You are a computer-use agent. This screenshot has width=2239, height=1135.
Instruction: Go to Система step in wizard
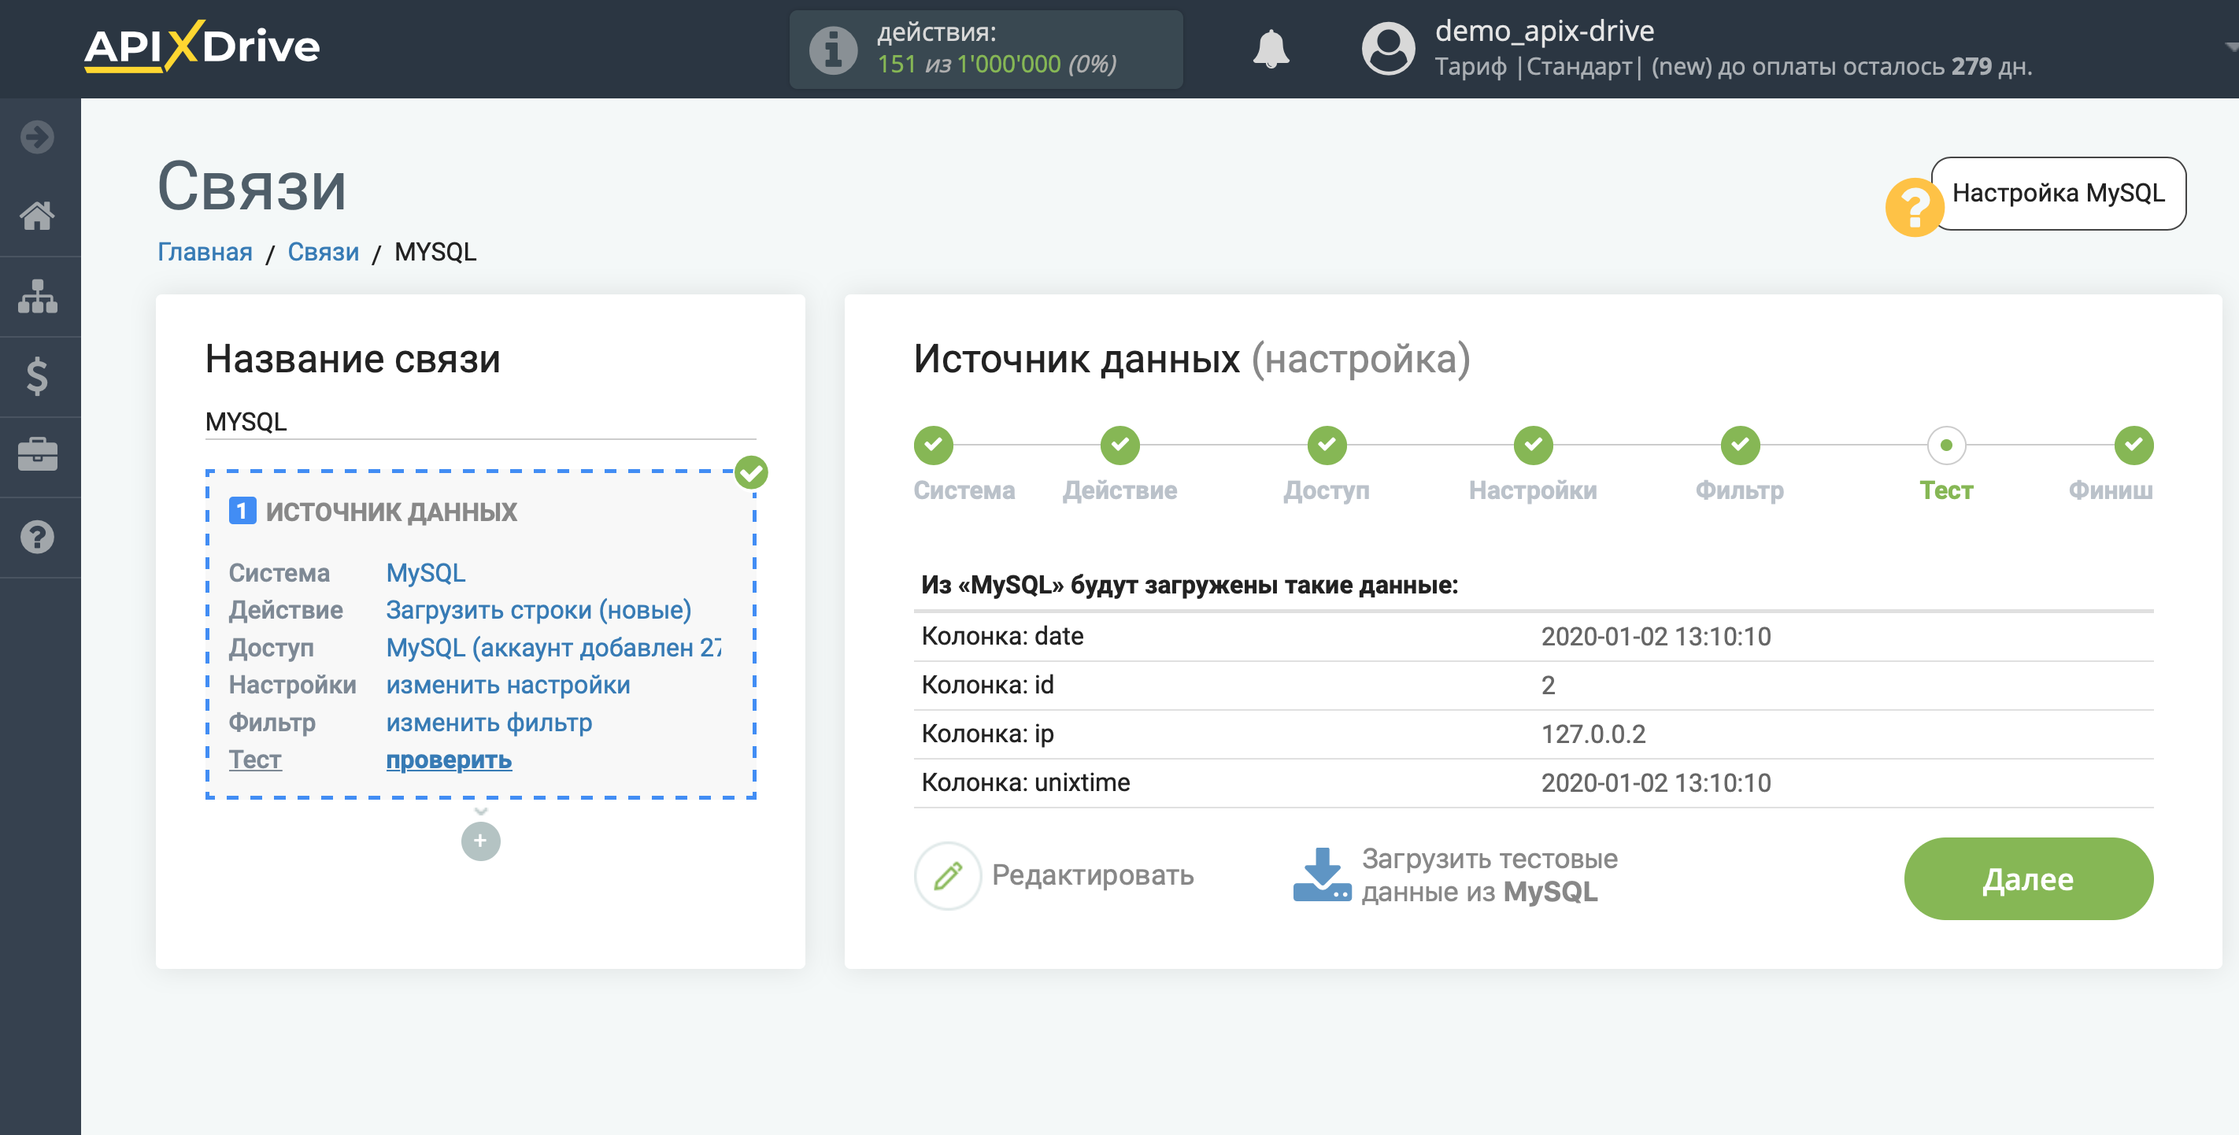(934, 445)
